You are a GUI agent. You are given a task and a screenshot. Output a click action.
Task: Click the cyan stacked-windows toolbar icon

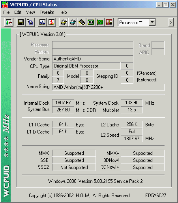73,23
